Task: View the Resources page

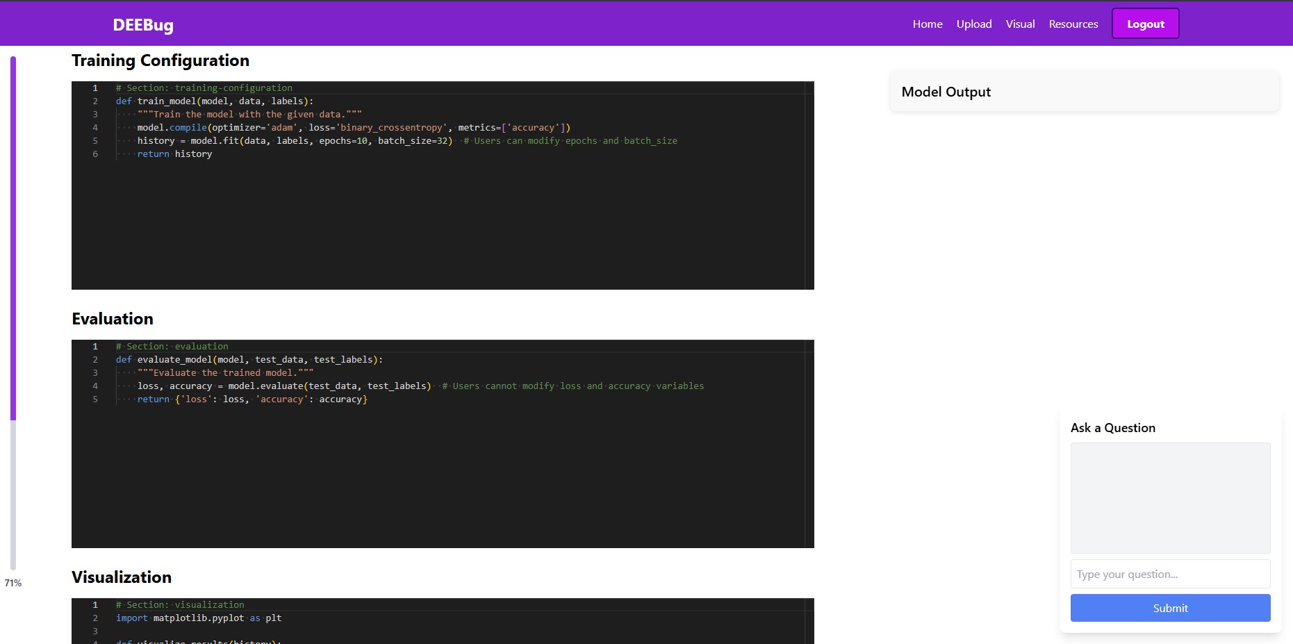Action: (x=1073, y=24)
